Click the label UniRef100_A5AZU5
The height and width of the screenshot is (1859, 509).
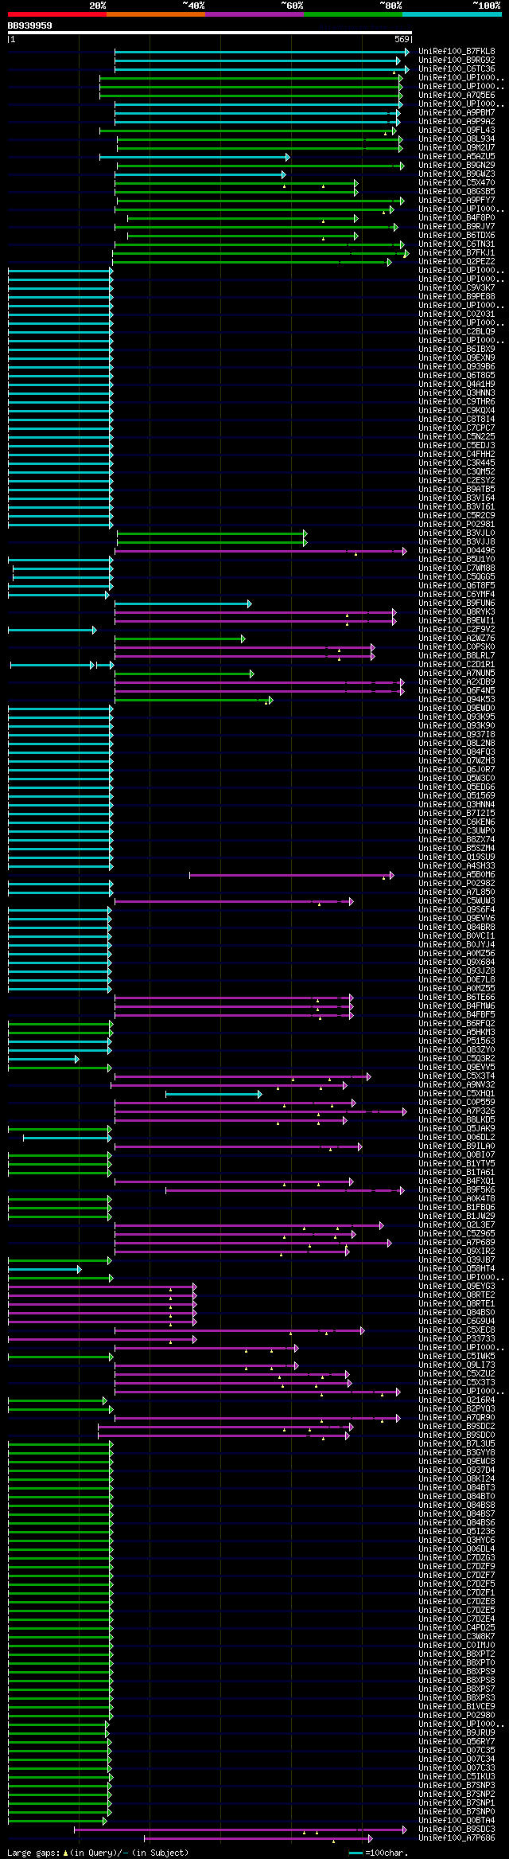point(457,157)
